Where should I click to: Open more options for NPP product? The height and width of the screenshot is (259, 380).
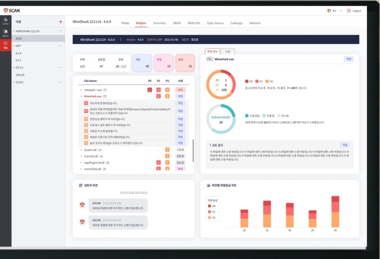click(61, 46)
